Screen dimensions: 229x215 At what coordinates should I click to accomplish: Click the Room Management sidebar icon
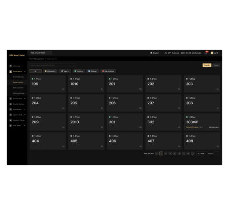pos(10,72)
